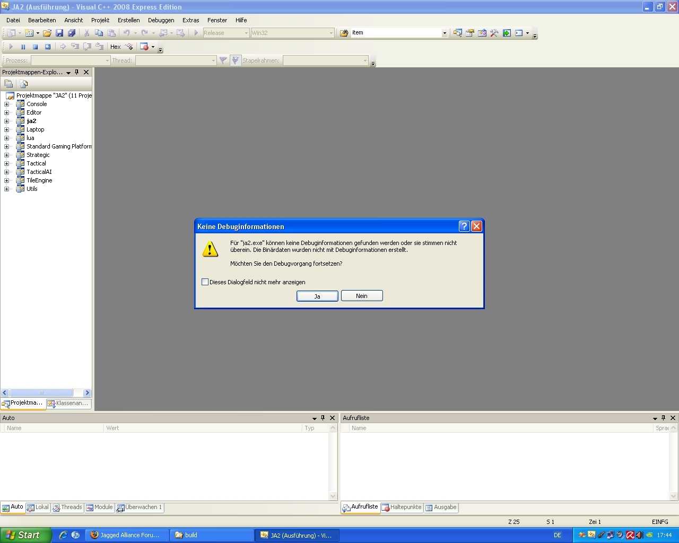Open the Command window toolbar icon
The width and height of the screenshot is (679, 543).
click(x=519, y=33)
